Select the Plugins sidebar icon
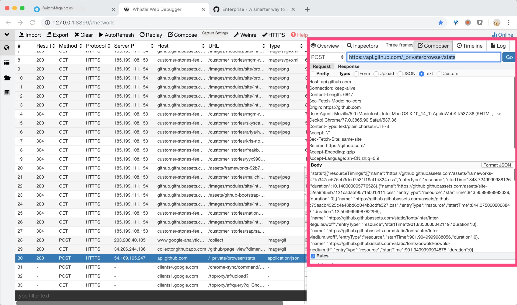 7,93
